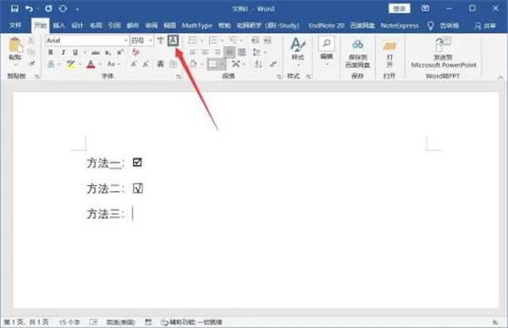
Task: Open the phonetic guide tool
Action: tap(160, 41)
